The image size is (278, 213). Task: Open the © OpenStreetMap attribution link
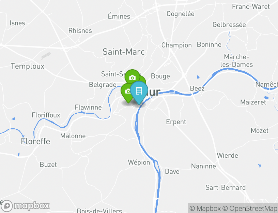(250, 208)
